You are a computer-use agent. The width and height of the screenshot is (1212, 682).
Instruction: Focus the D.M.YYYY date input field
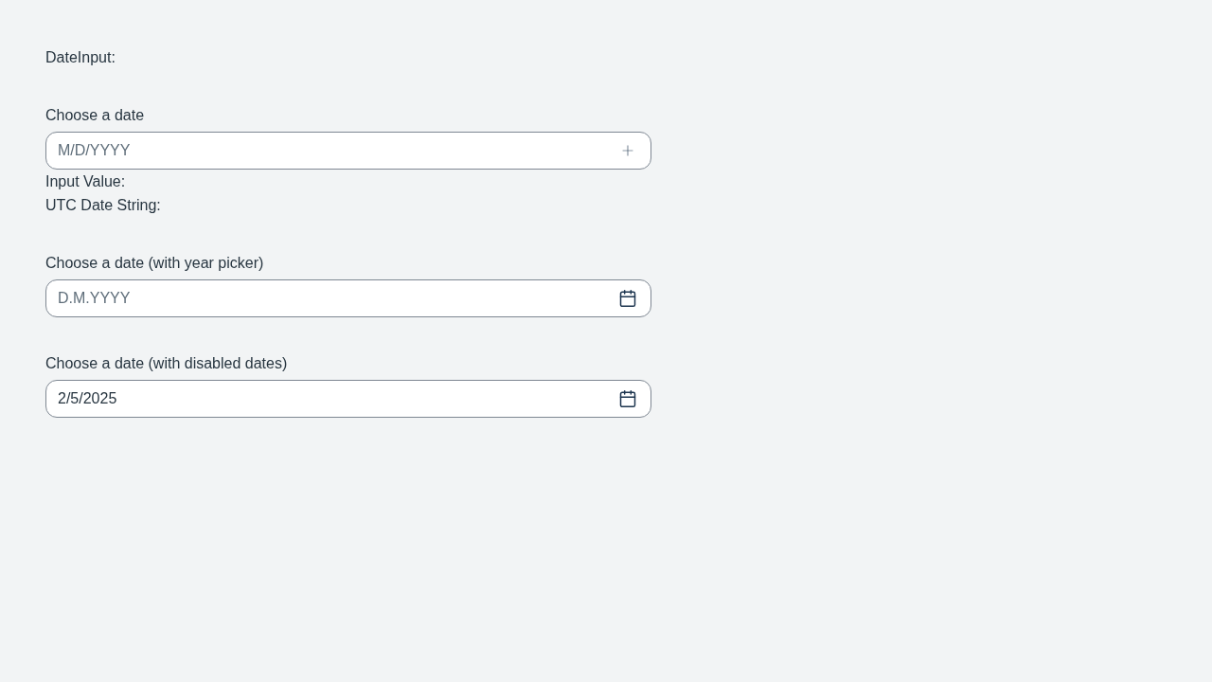tap(348, 298)
